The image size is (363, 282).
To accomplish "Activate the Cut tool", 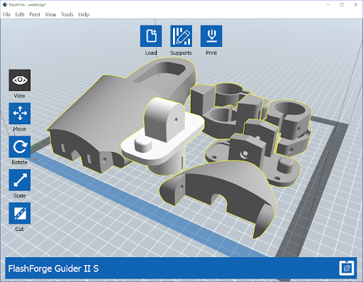I will [x=20, y=213].
